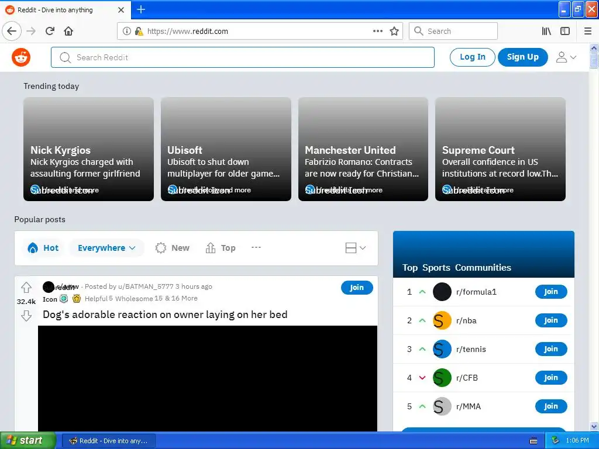Image resolution: width=599 pixels, height=449 pixels.
Task: Open the Windows Start menu
Action: click(28, 440)
